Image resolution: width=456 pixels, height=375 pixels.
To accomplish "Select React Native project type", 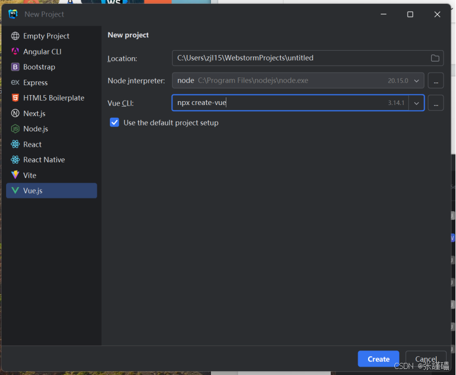I will coord(52,159).
